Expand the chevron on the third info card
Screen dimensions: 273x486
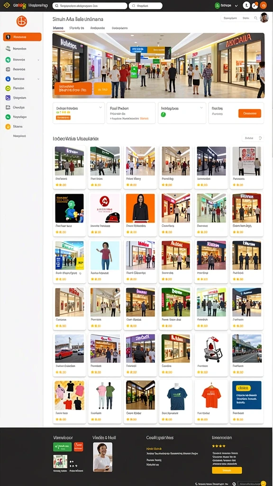click(x=201, y=108)
